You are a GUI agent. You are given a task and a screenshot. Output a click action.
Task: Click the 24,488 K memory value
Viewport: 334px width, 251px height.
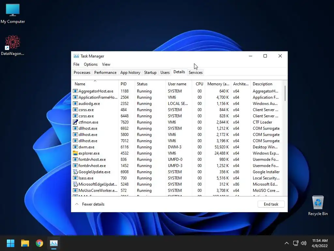pyautogui.click(x=221, y=153)
